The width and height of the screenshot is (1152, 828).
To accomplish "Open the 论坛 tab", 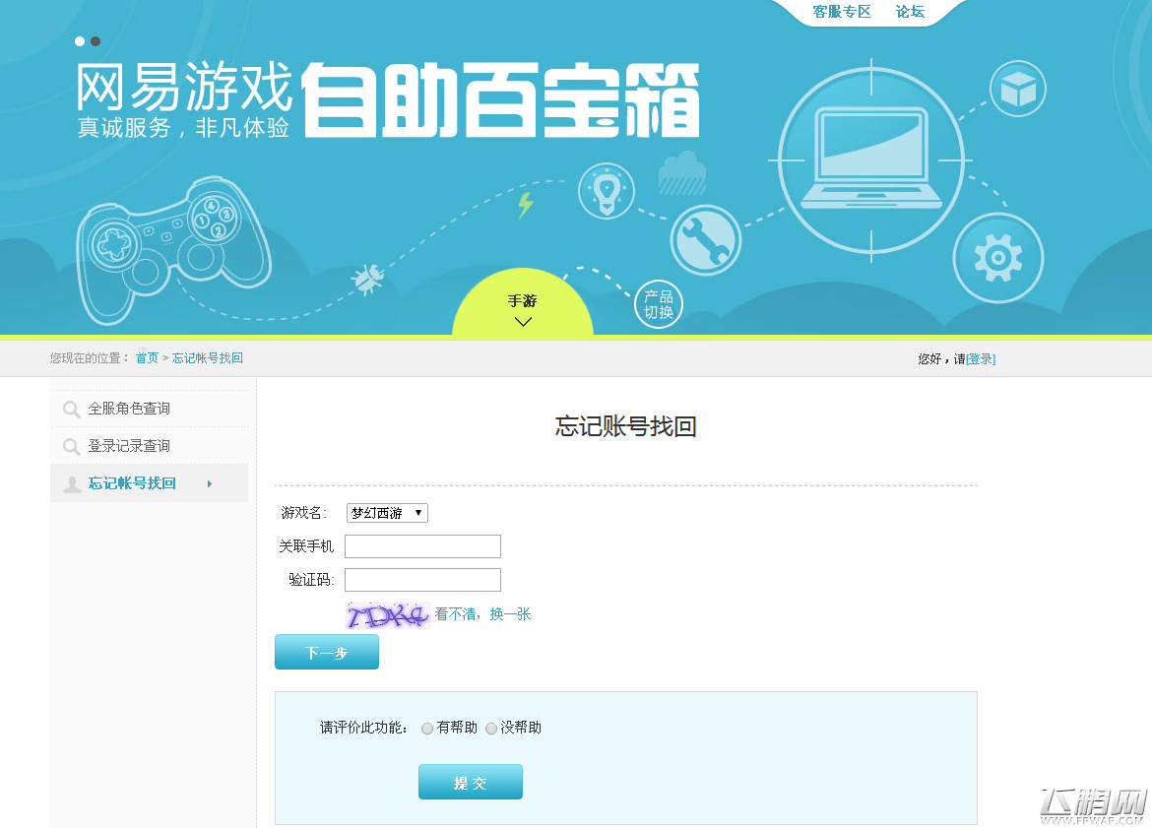I will 910,12.
